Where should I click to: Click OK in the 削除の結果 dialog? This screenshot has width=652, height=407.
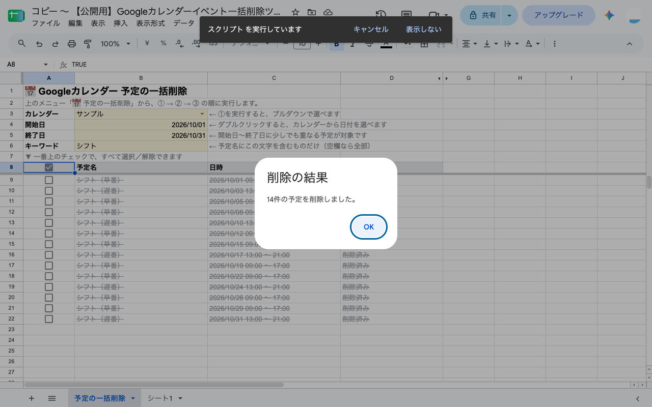369,227
